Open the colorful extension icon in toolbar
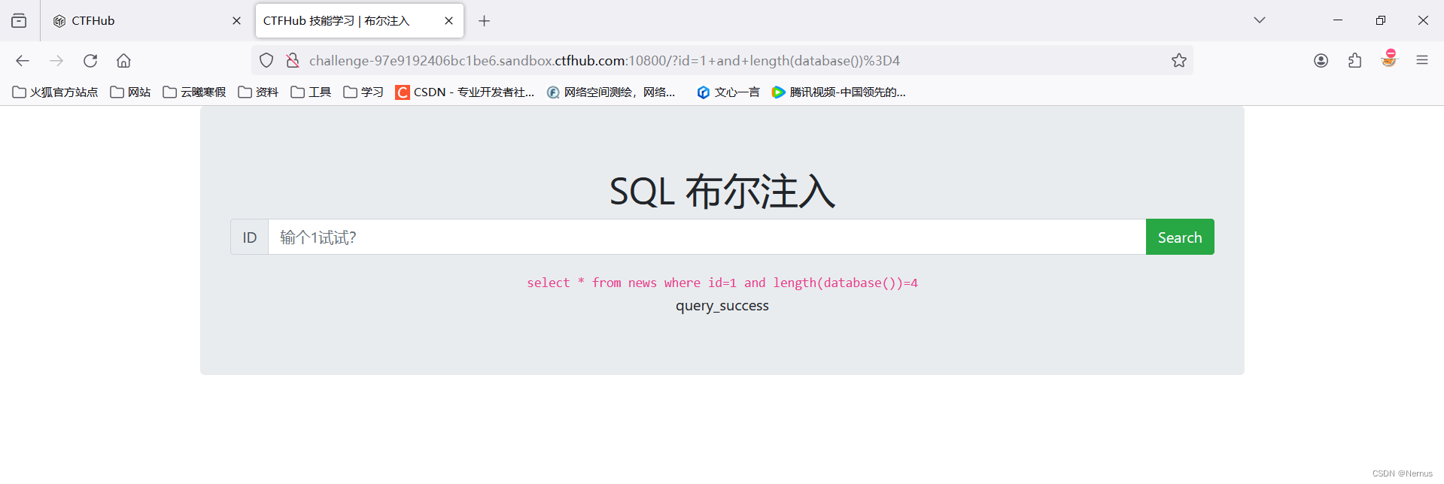This screenshot has width=1444, height=484. point(1389,59)
